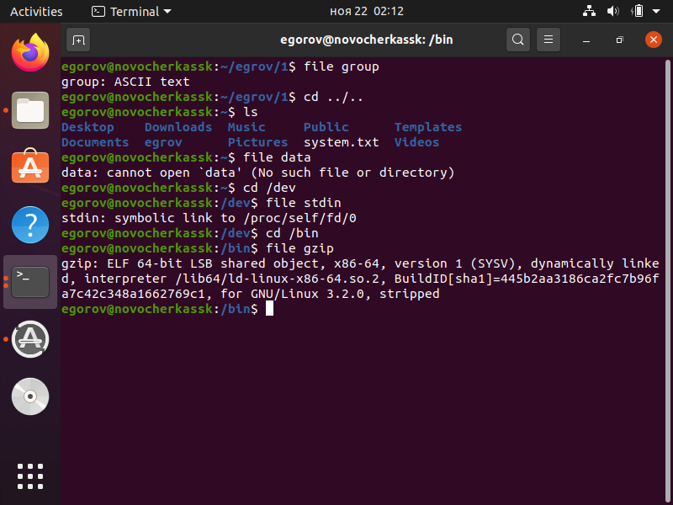
Task: Expand the system menu arrow
Action: pyautogui.click(x=657, y=12)
